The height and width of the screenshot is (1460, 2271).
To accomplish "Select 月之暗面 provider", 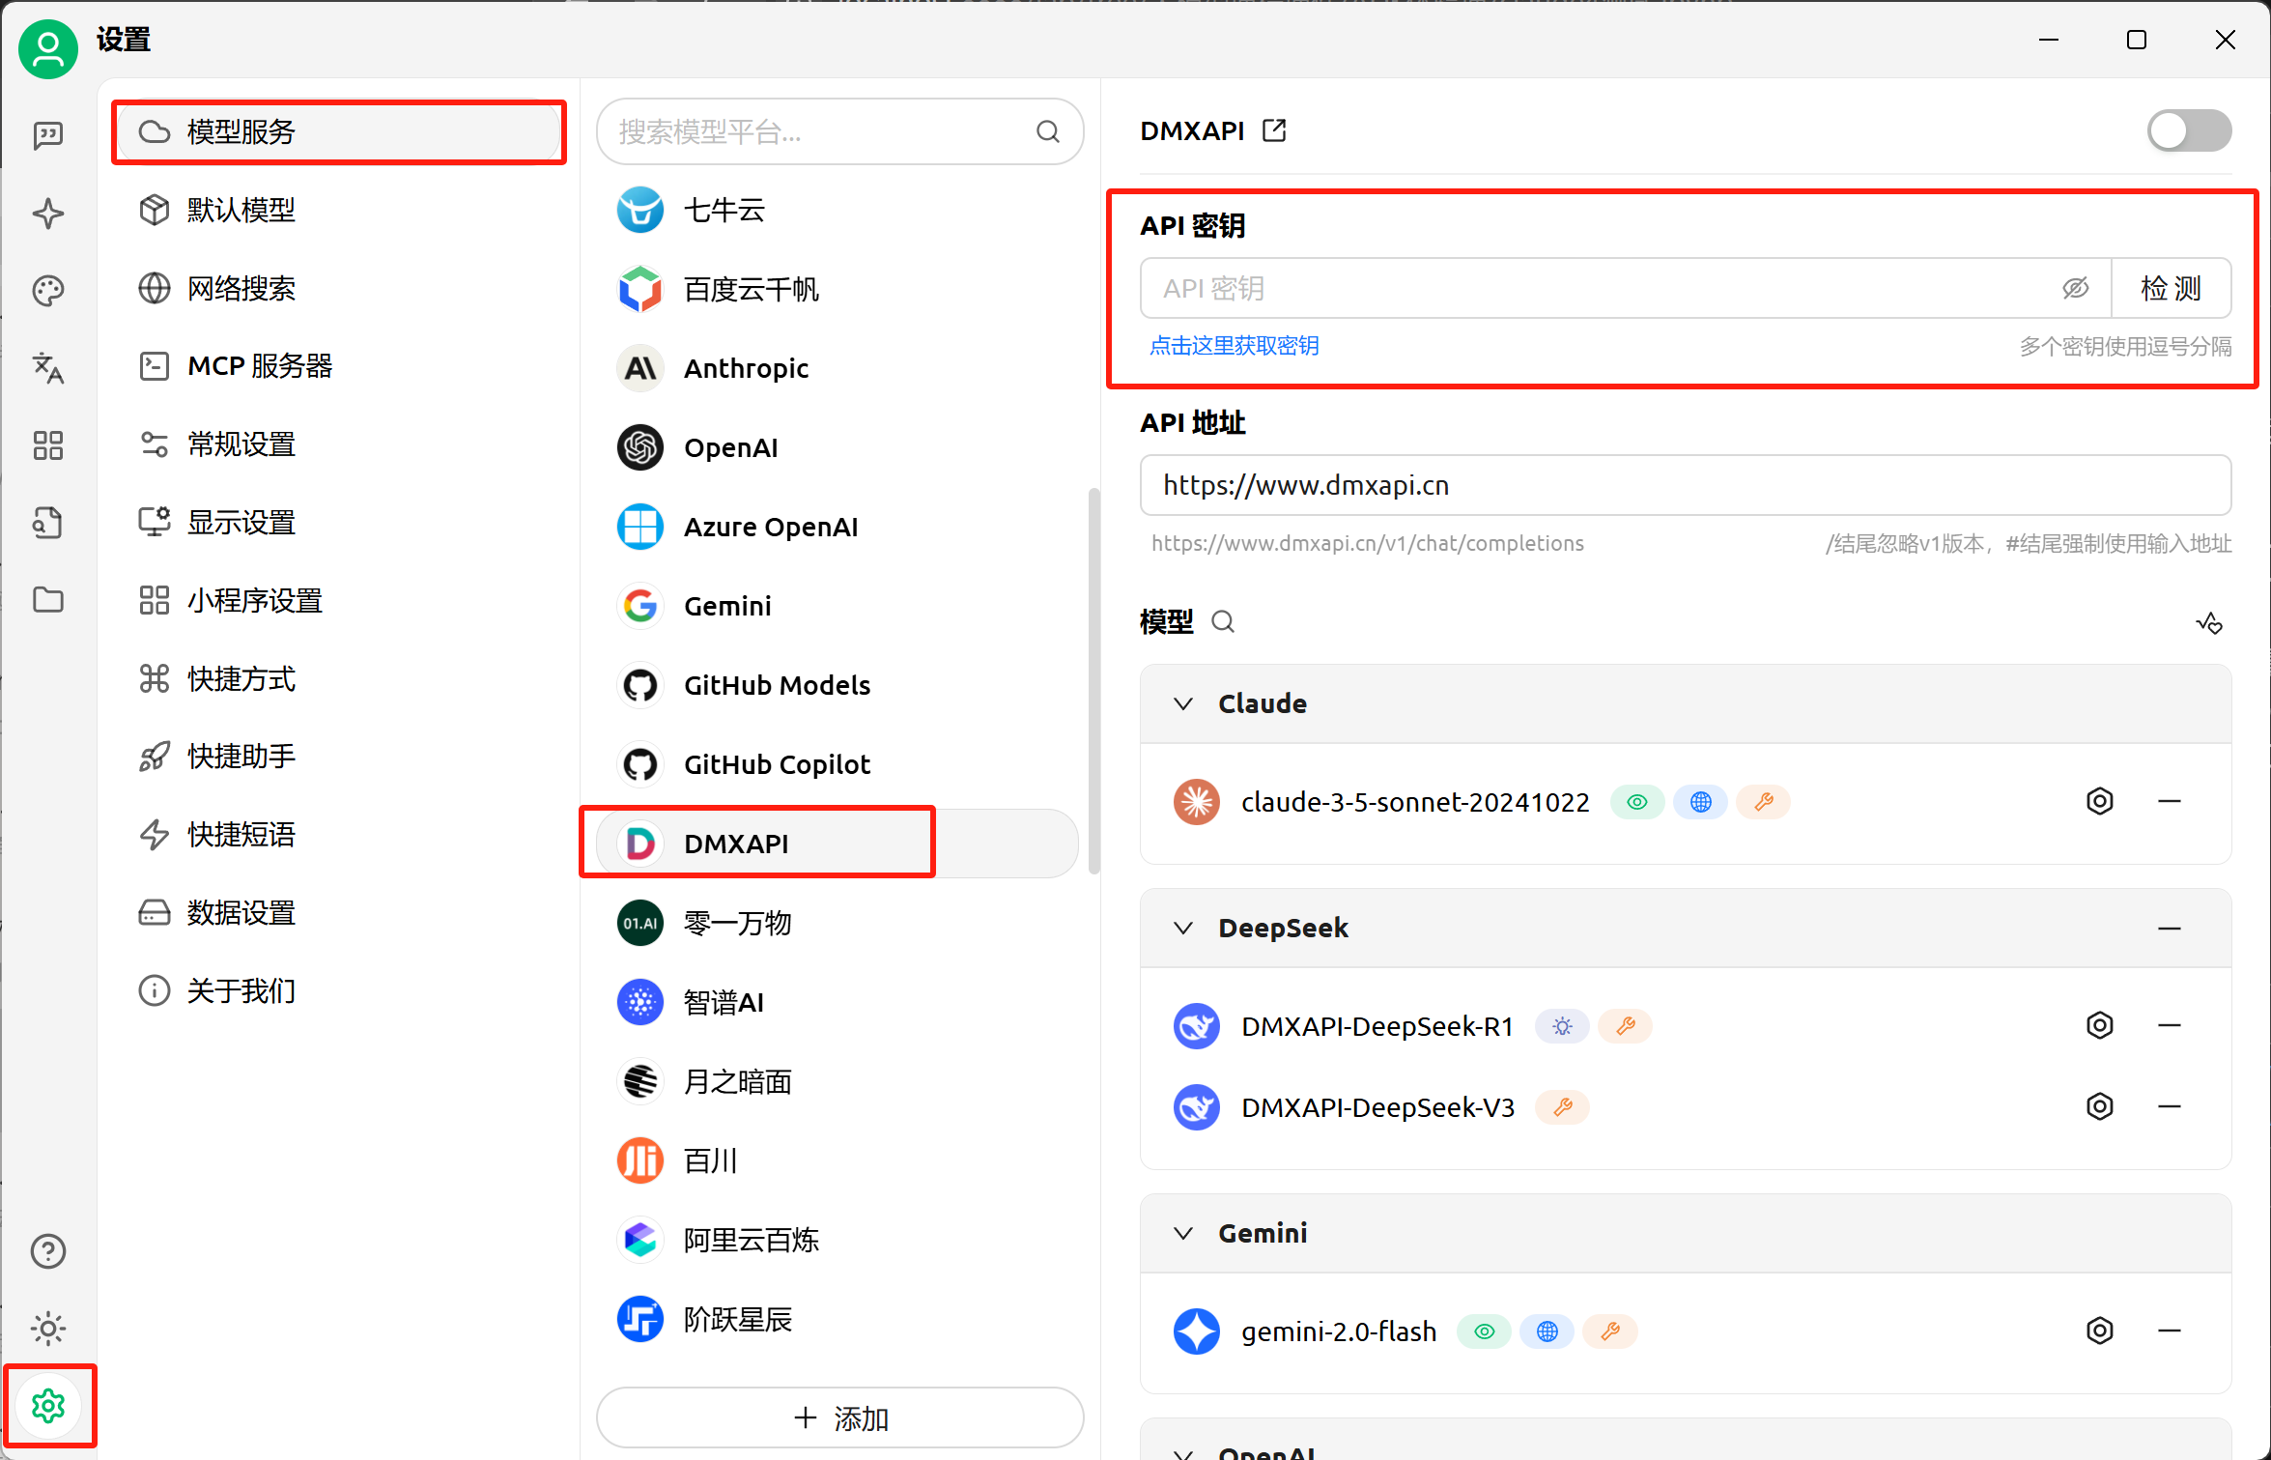I will click(837, 1082).
